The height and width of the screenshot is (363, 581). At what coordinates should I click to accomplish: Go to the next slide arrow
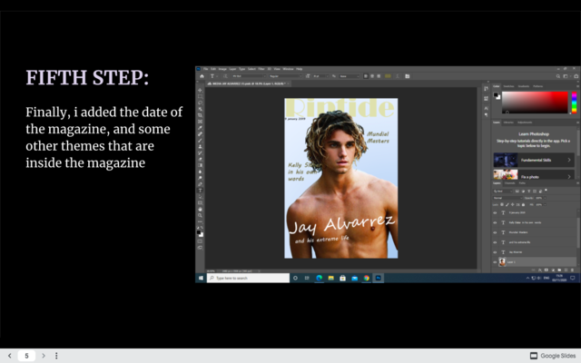tap(44, 356)
